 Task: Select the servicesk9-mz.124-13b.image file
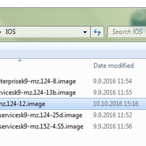[38, 93]
